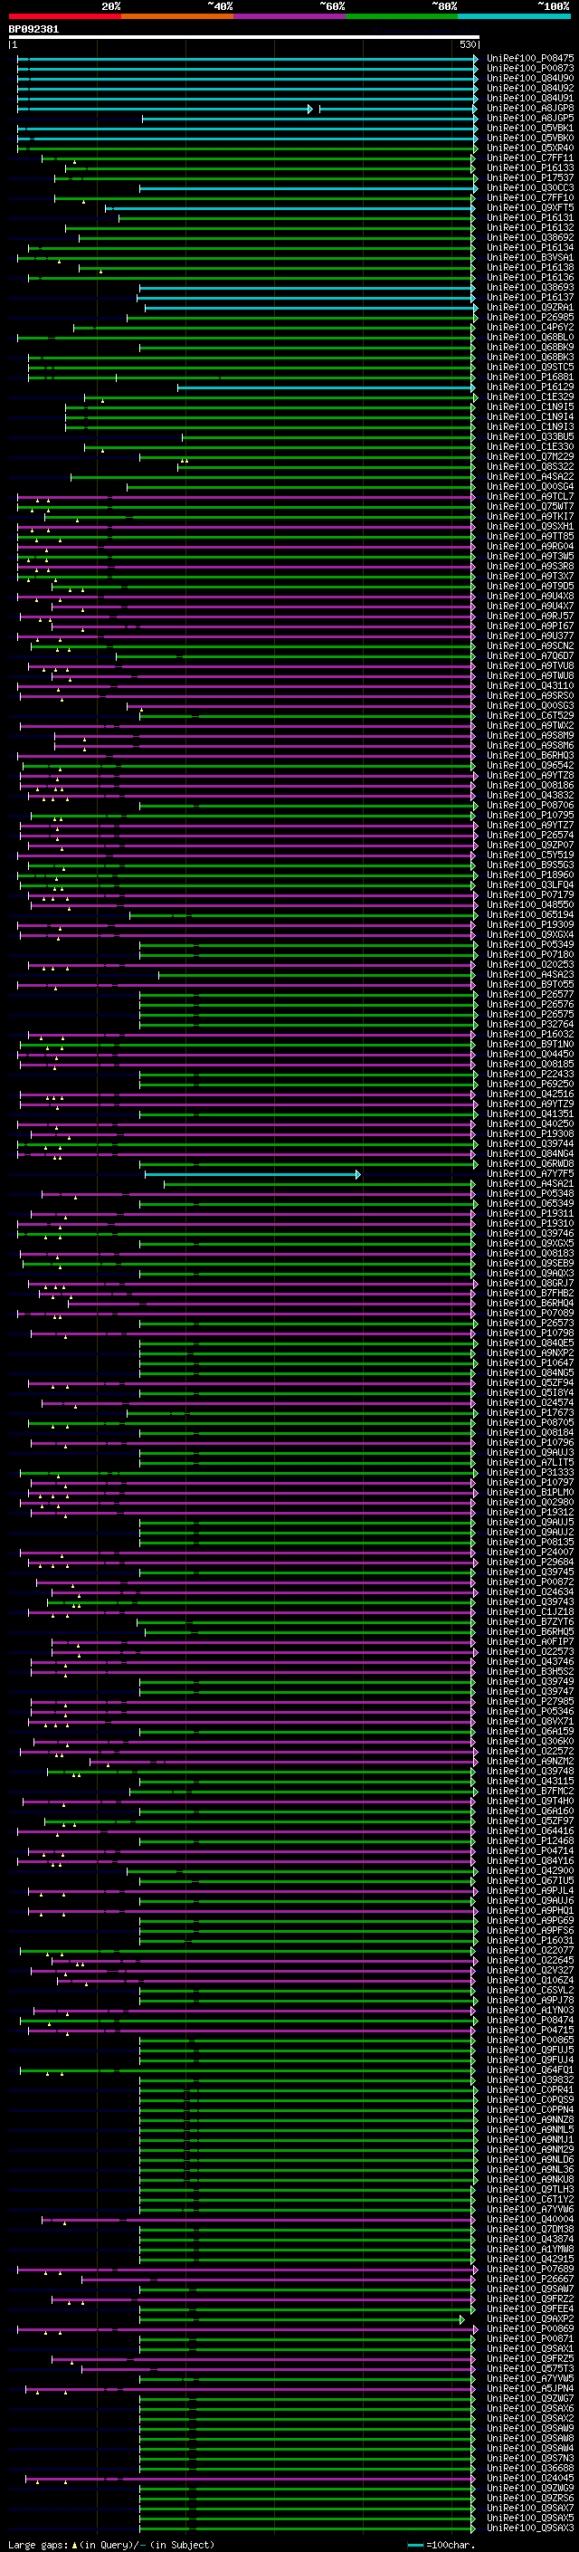Viewport: 579px width, 2552px height.
Task: Click the cyan alignment bar for UniRef100_A7Y7F5
Action: (252, 1174)
